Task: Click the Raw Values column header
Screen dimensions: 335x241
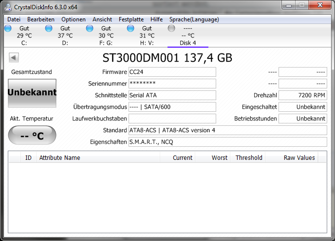Action: (292, 157)
